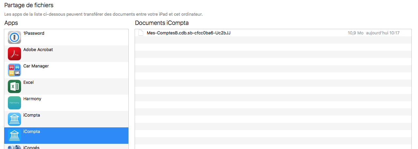Click the 10,9 Mo file size
Screen dimensions: 418x149
click(x=356, y=33)
